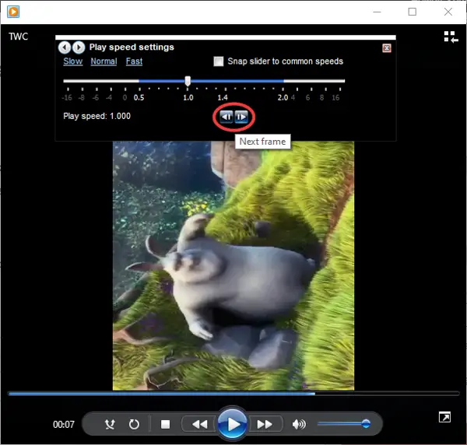Image resolution: width=467 pixels, height=445 pixels.
Task: Click the play speed slider thumb
Action: pyautogui.click(x=188, y=81)
